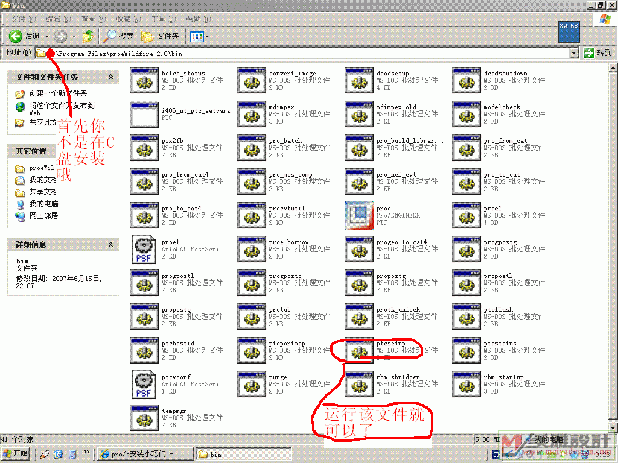Viewport: 618px width, 463px height.
Task: Select the dcadshutdown file icon
Action: 467,80
